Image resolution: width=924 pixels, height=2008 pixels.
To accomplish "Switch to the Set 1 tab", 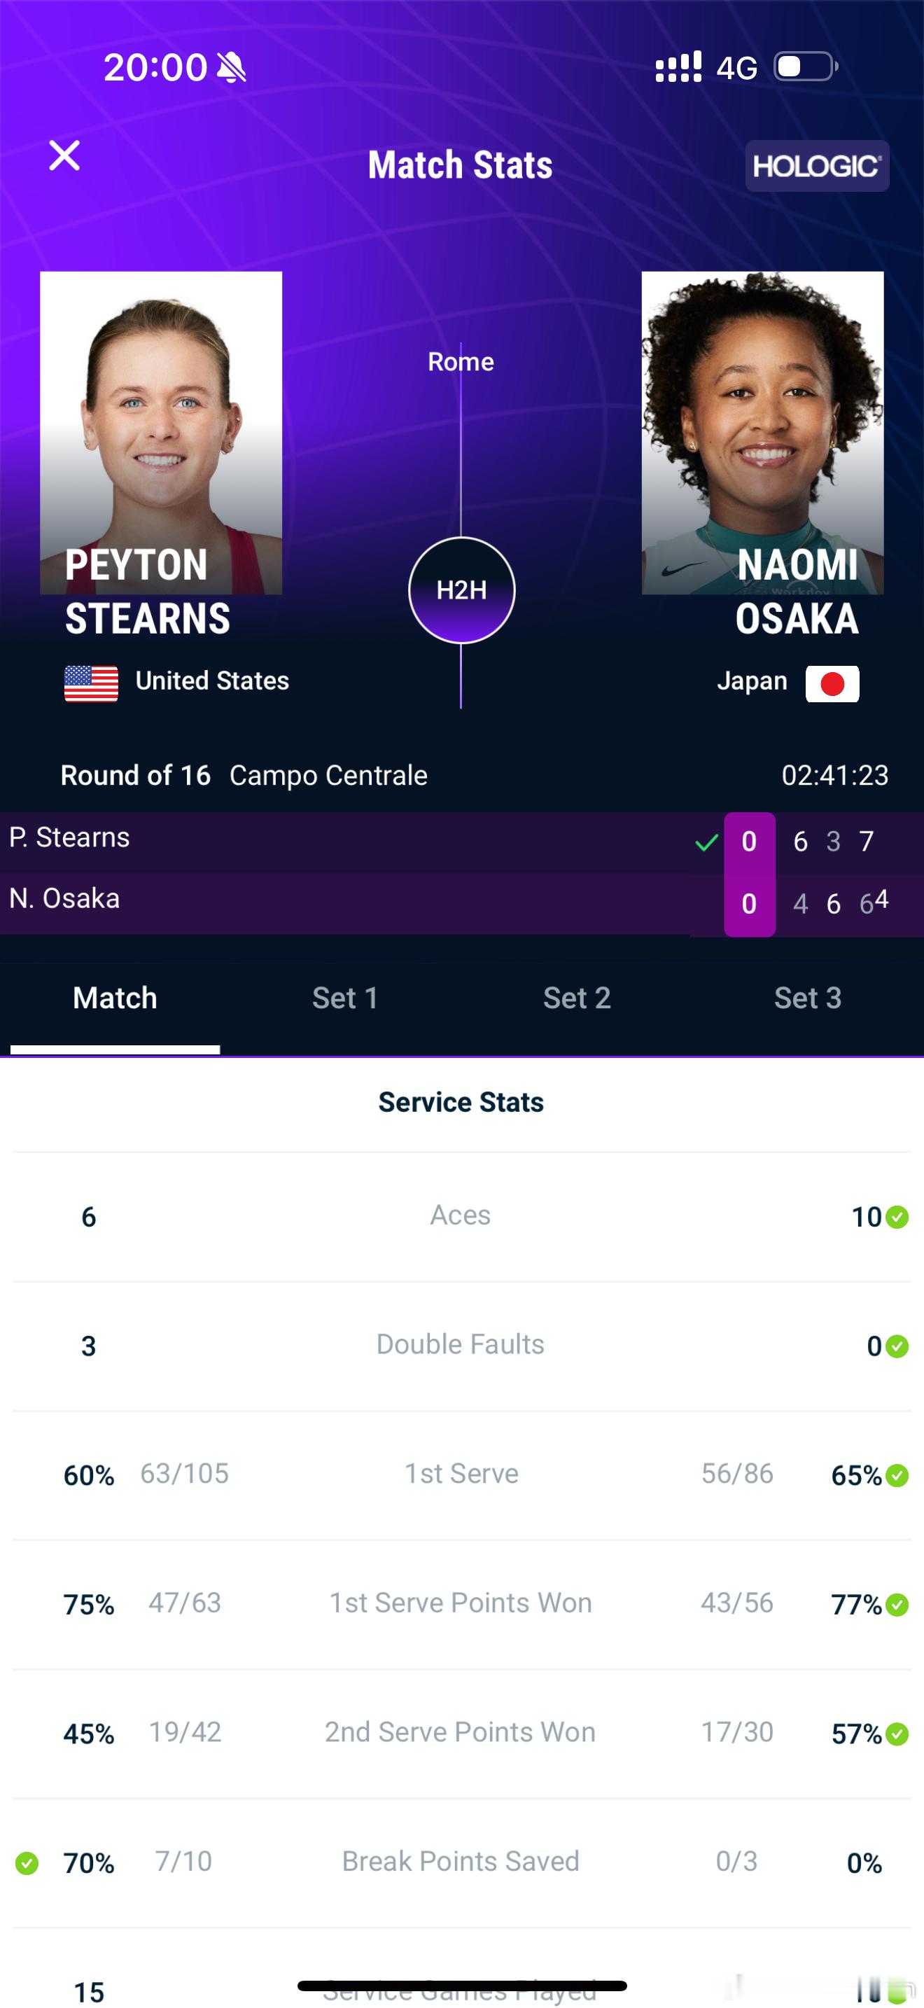I will (345, 998).
